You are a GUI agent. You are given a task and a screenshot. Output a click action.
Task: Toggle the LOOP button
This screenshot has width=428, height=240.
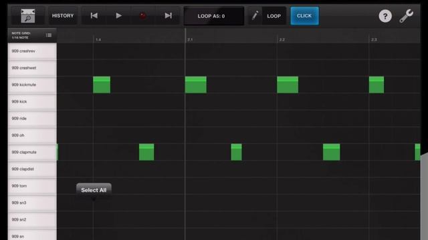point(274,16)
